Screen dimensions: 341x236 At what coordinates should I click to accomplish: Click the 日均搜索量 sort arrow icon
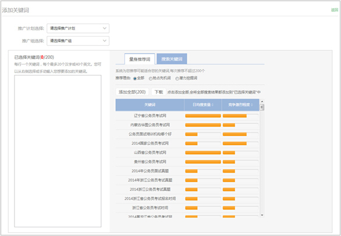[x=212, y=105]
